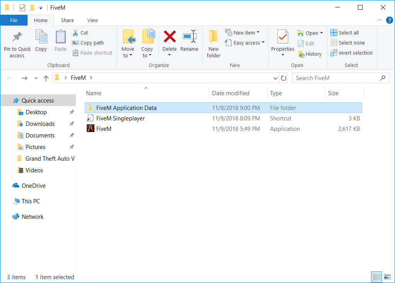Click the Pin to Quick access icon
The width and height of the screenshot is (395, 283).
[17, 37]
